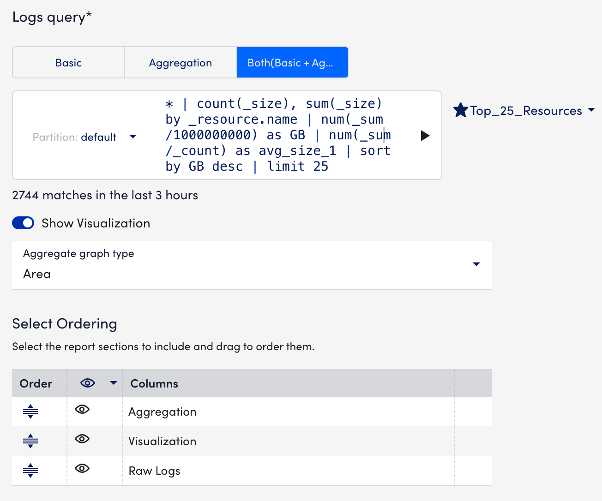602x501 pixels.
Task: Select the Both(Basic + Ag... tab
Action: tap(293, 62)
